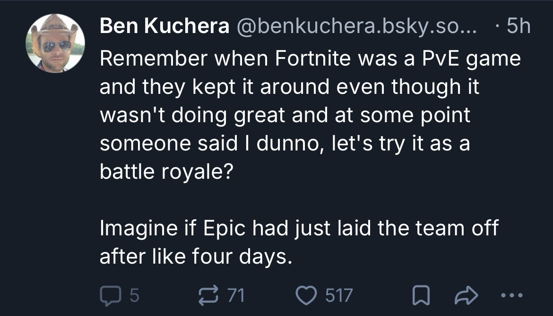Screen dimensions: 553x316
Task: Open Ben Kuchera's profile avatar
Action: [55, 44]
